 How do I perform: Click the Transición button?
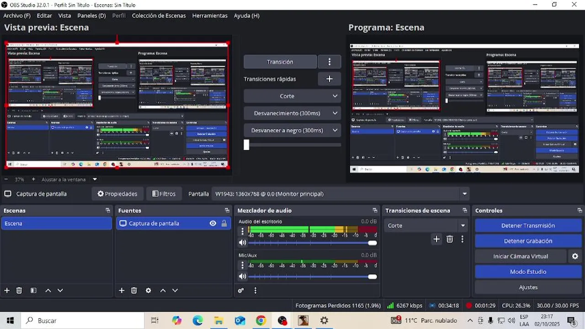[280, 62]
